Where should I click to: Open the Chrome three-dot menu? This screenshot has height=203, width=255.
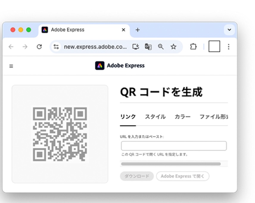point(228,47)
